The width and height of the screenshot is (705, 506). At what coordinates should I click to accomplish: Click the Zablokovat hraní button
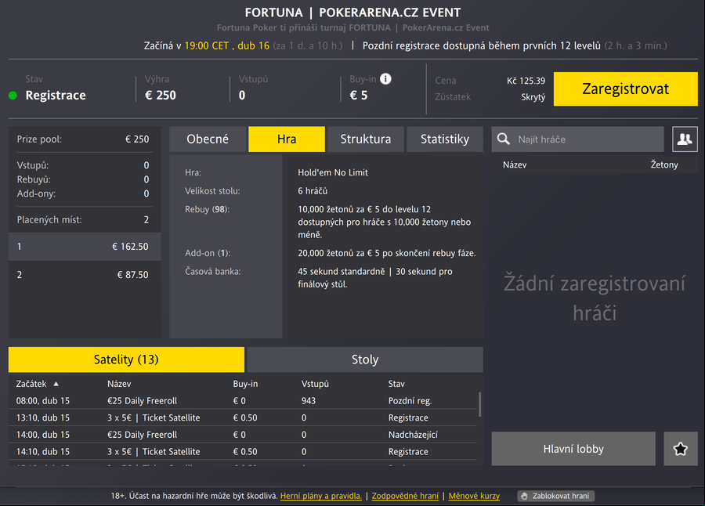click(555, 496)
